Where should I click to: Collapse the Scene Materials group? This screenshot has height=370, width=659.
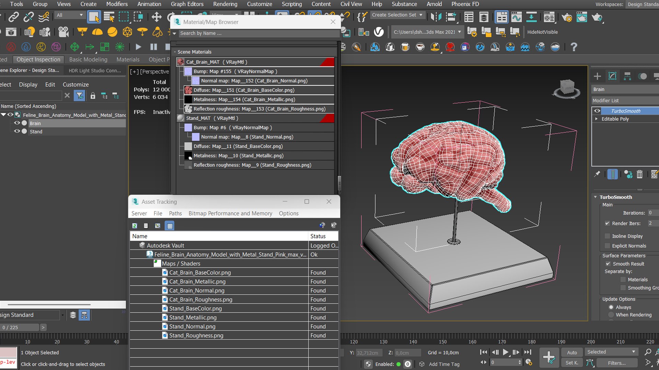pyautogui.click(x=175, y=52)
